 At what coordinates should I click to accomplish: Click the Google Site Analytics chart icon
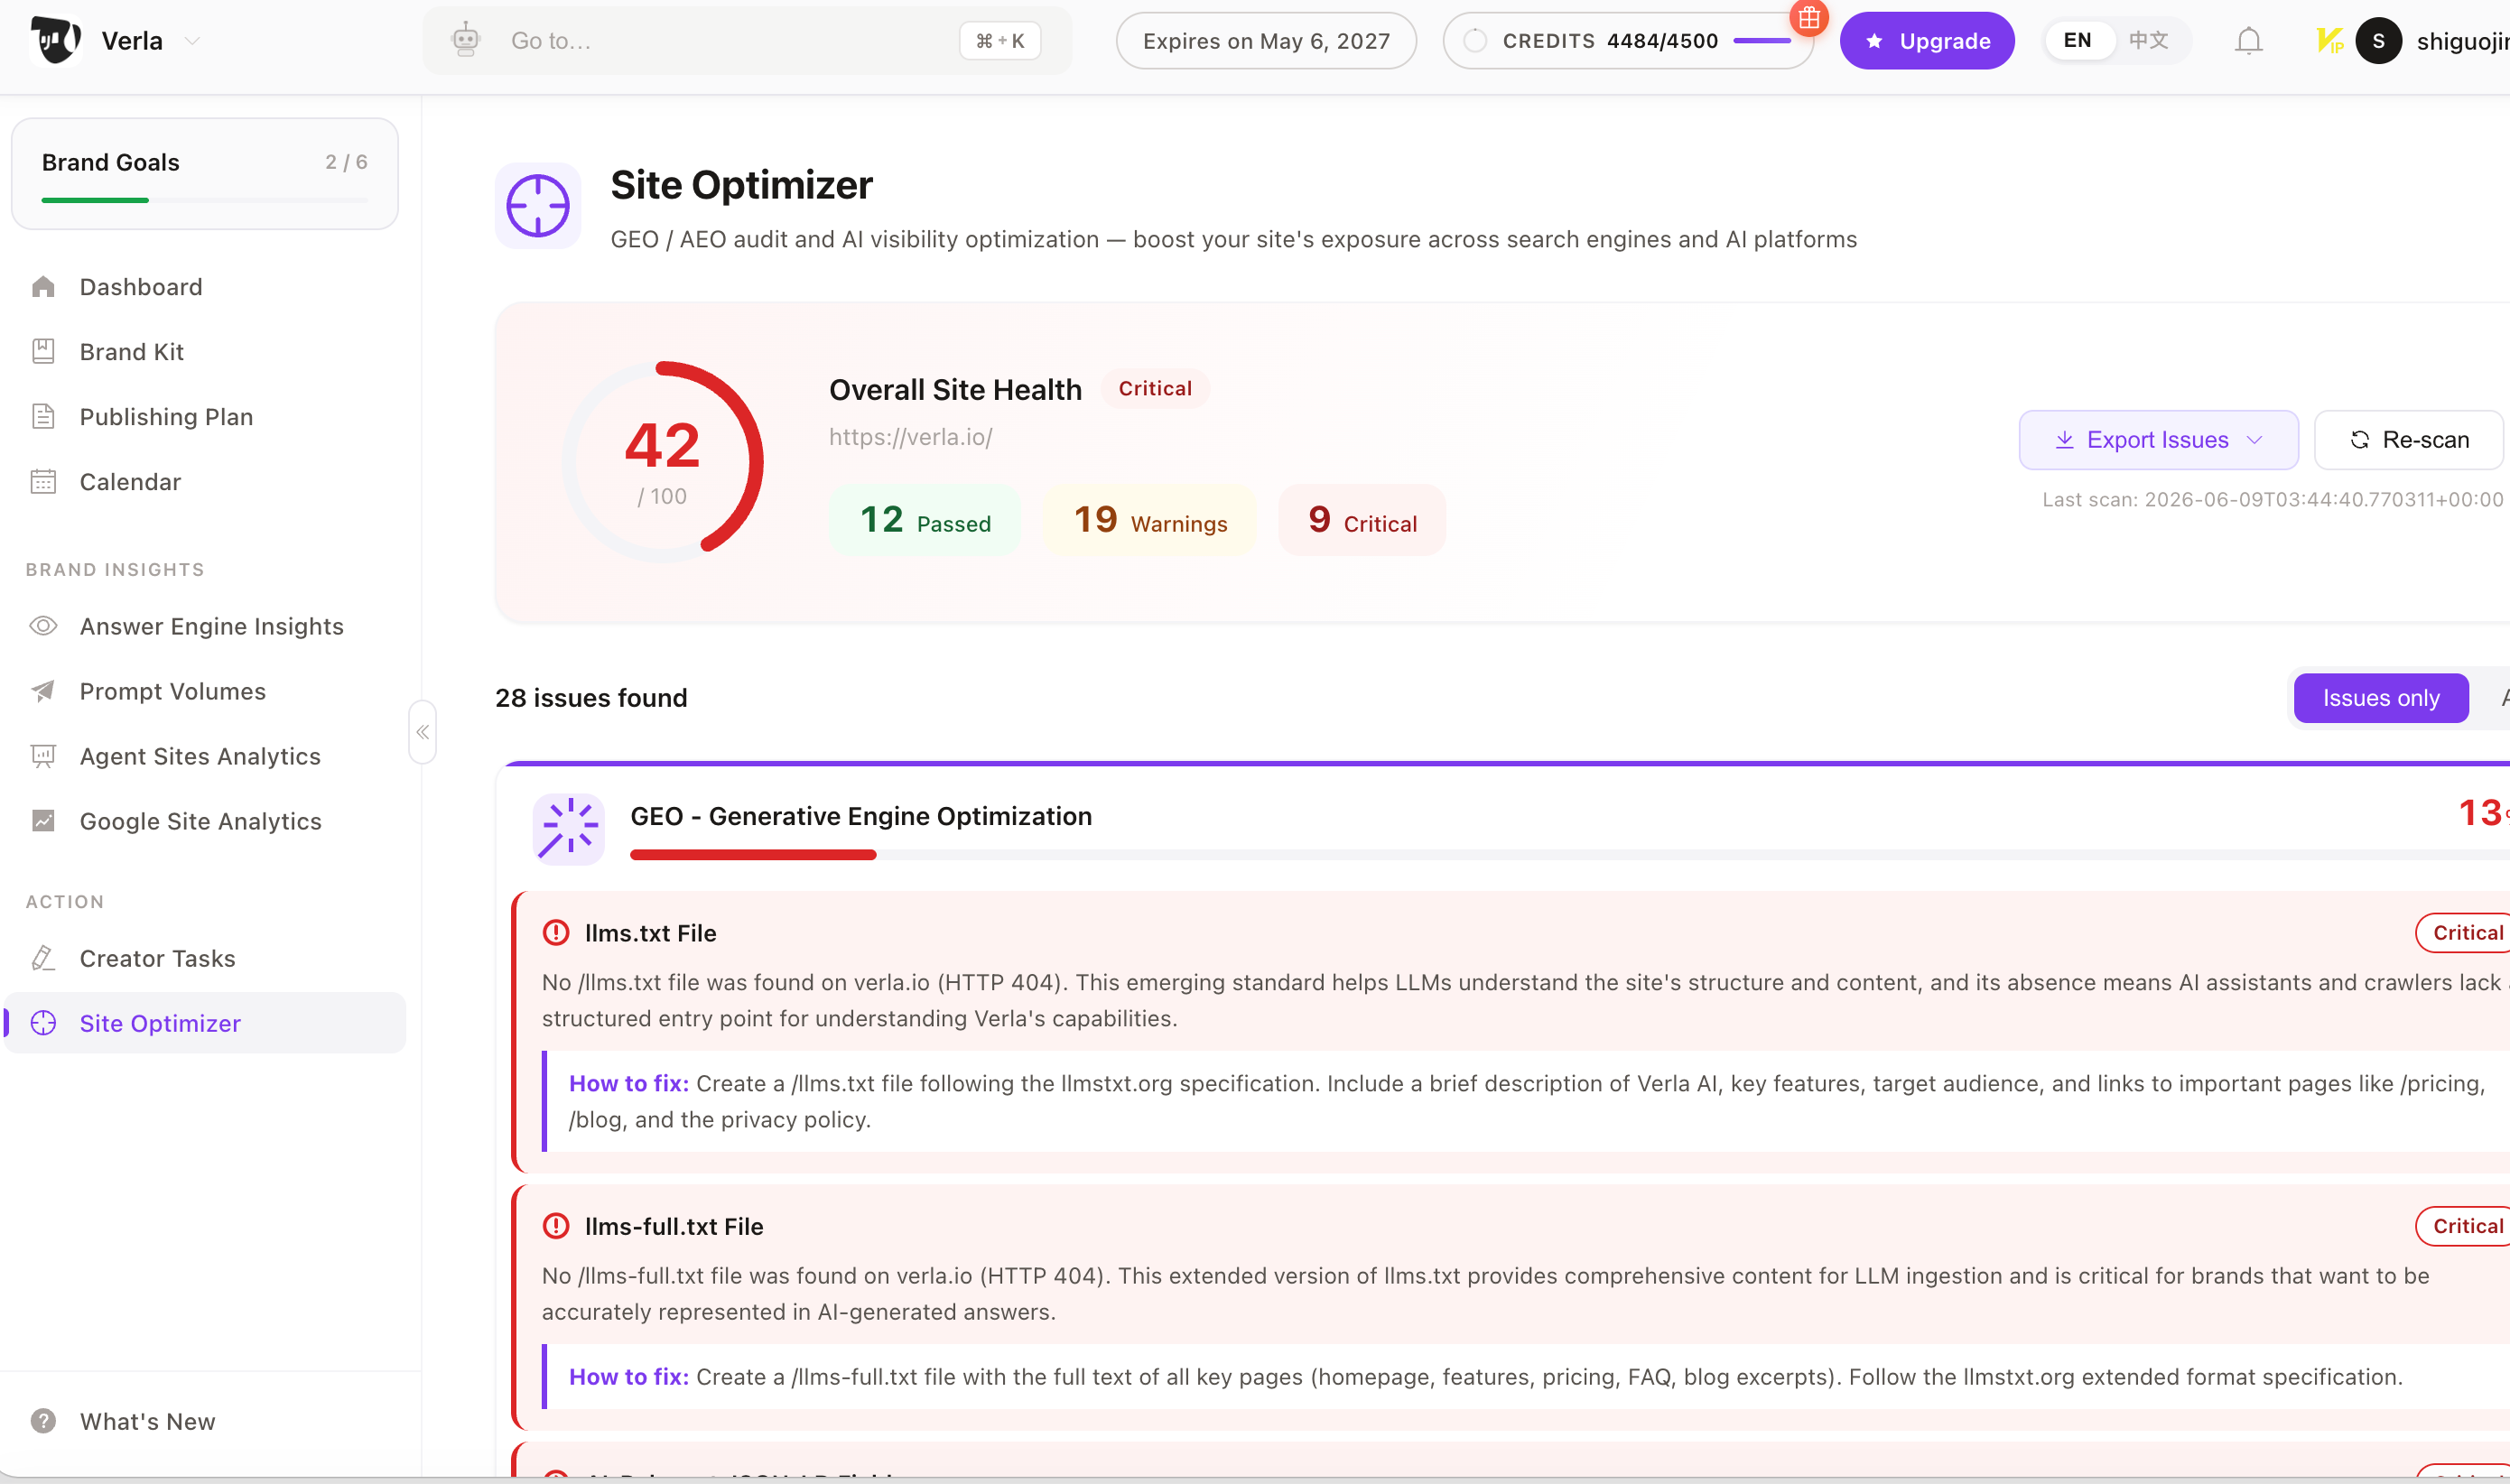43,821
